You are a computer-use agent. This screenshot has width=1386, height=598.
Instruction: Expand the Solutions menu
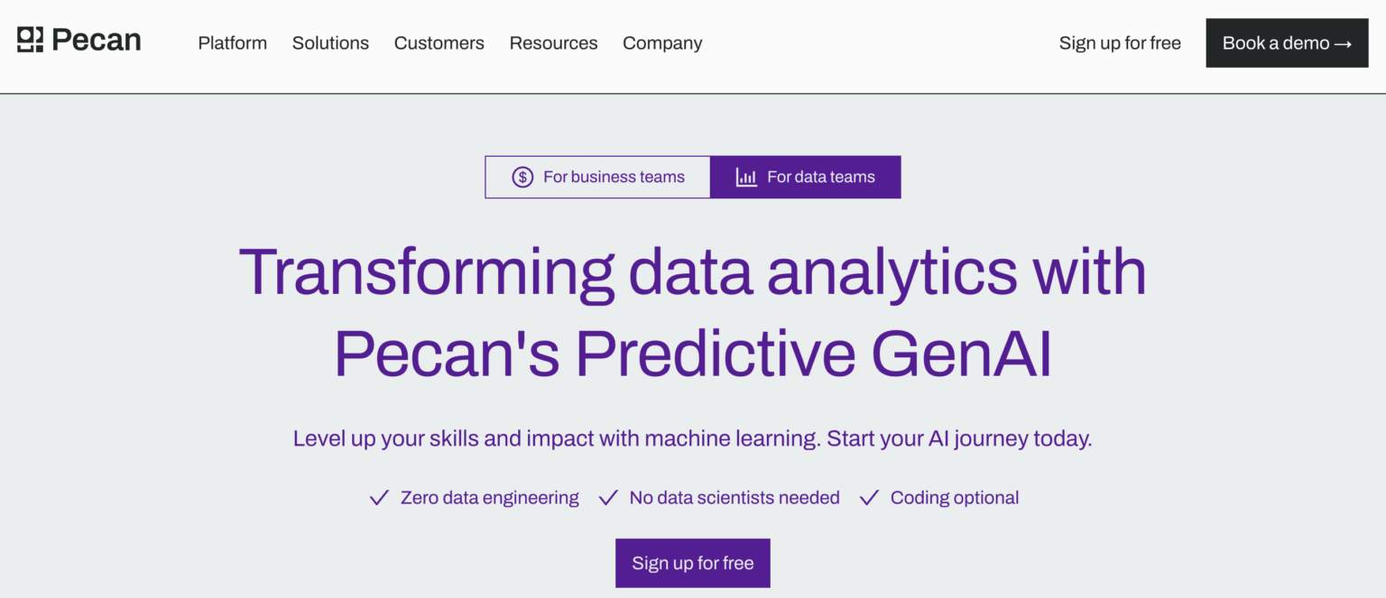330,42
